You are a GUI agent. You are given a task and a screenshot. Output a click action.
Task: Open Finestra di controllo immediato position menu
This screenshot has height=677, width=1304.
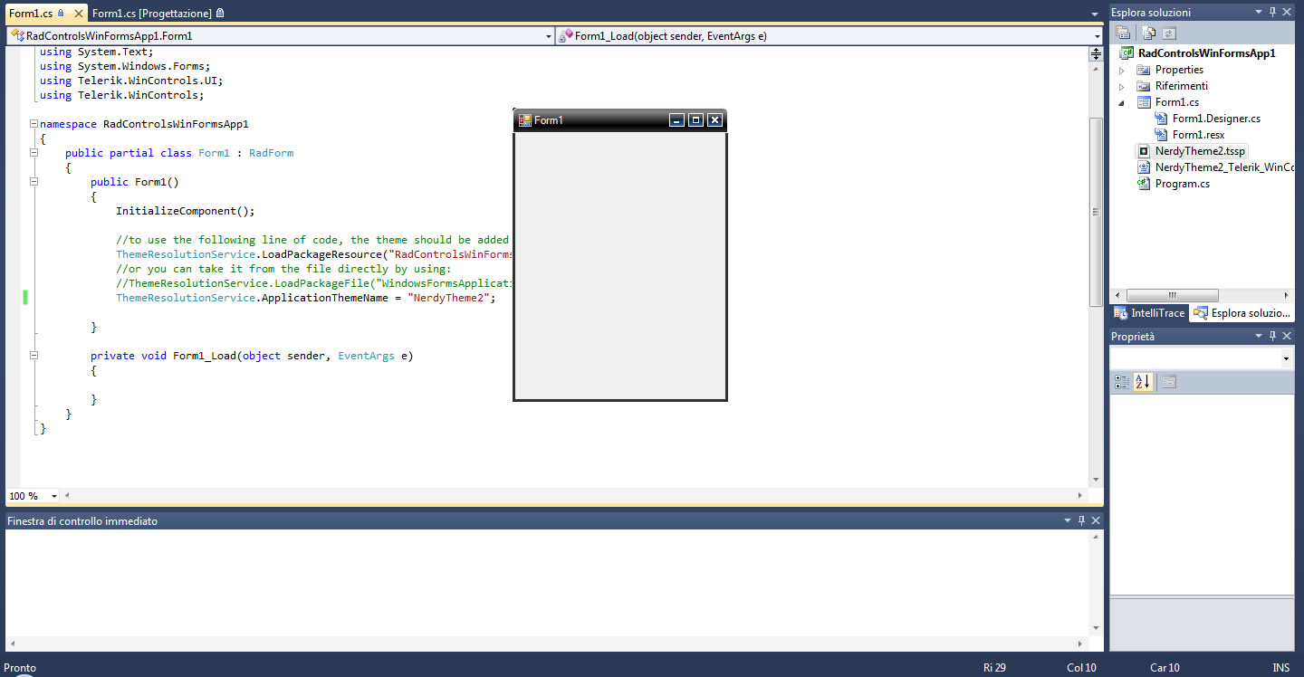pos(1067,520)
